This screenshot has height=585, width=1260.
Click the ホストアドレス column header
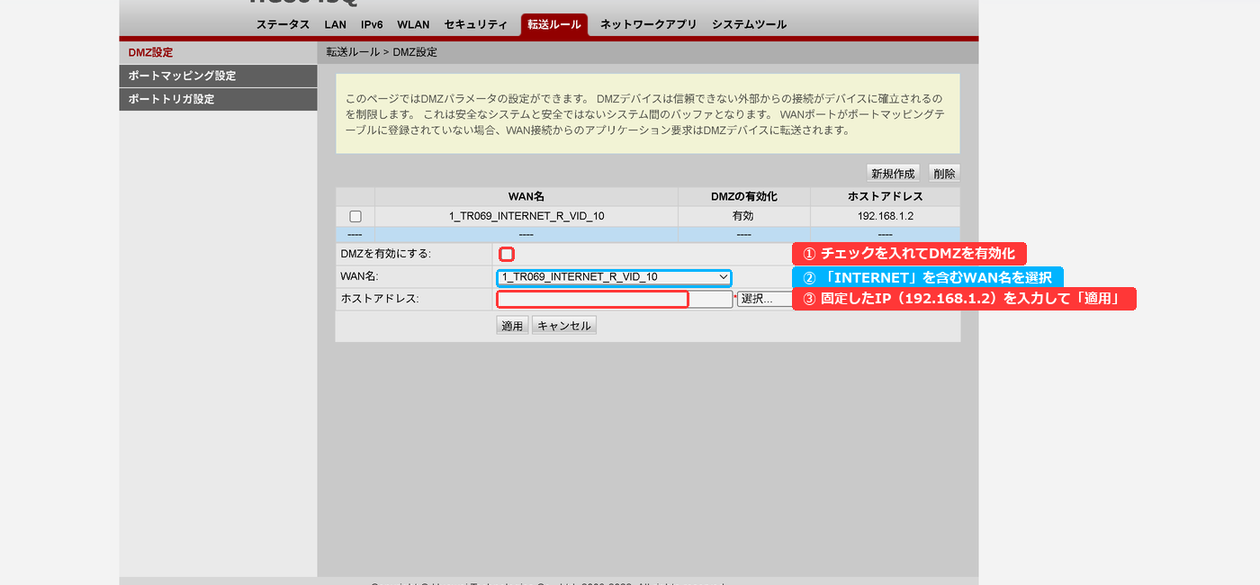[886, 196]
